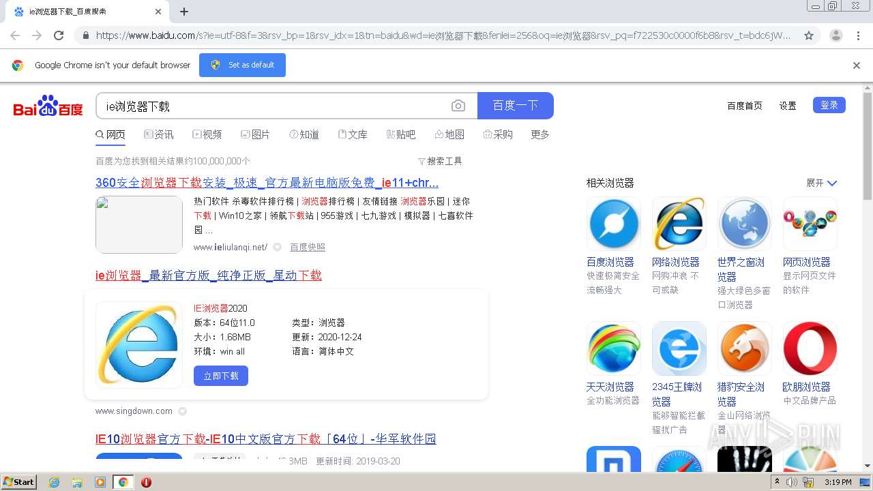Viewport: 873px width, 491px height.
Task: Select 地图 search tab
Action: [449, 135]
